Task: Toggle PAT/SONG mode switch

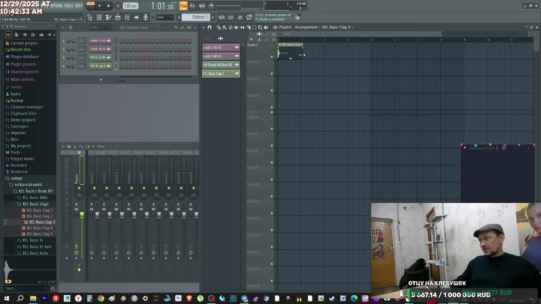Action: 90,5
